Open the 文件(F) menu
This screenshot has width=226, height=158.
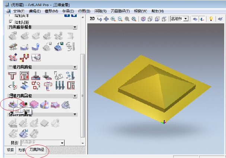point(19,11)
